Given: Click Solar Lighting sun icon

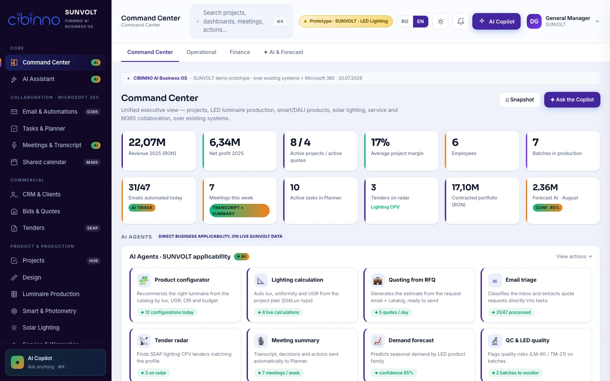Looking at the screenshot, I should click(x=14, y=328).
